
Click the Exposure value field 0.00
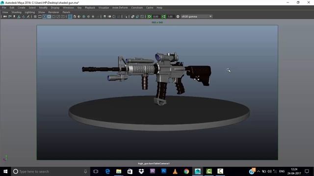(156, 17)
